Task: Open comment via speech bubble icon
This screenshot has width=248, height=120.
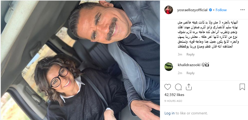Action: (x=178, y=87)
